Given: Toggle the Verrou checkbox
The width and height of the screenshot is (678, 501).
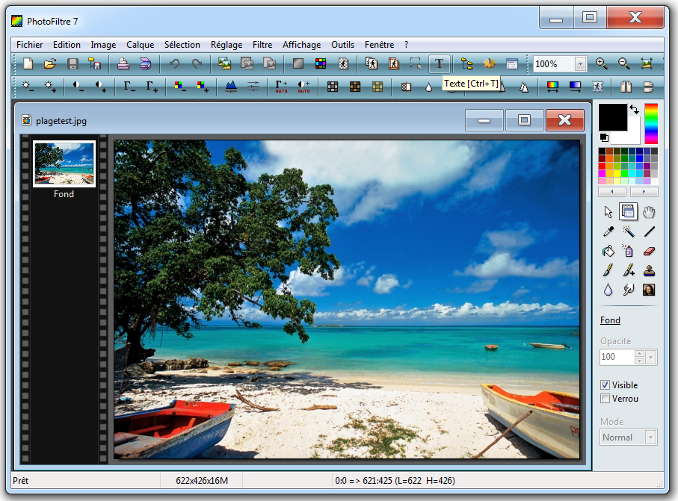Looking at the screenshot, I should pos(605,399).
